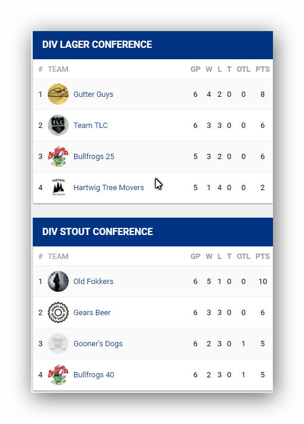Open the Gutter Guys team link
This screenshot has width=304, height=424.
tap(93, 94)
